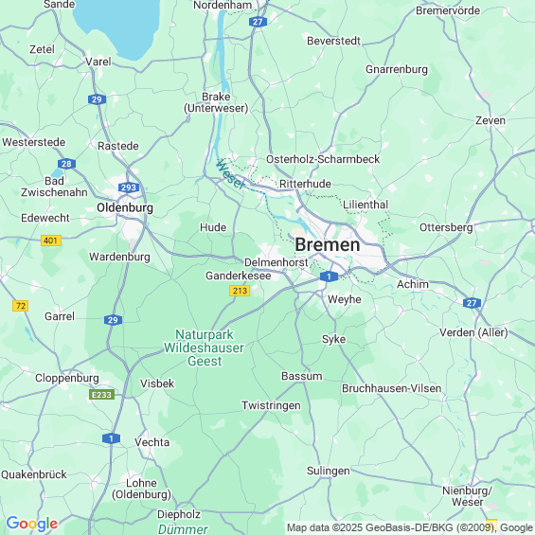Select the Osterholz-Scharmbeck town label
The width and height of the screenshot is (535, 535).
coord(323,159)
